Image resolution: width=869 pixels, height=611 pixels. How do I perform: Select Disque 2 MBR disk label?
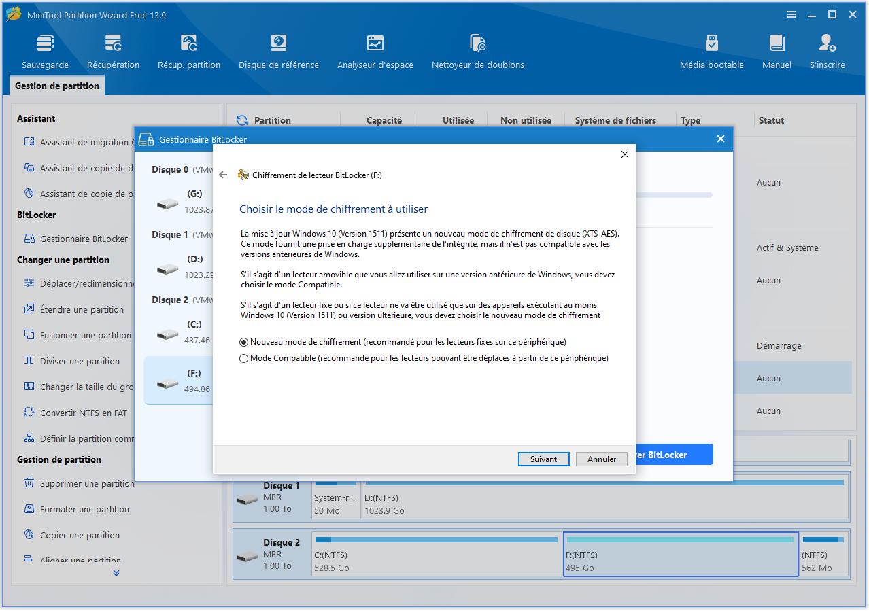[x=272, y=554]
